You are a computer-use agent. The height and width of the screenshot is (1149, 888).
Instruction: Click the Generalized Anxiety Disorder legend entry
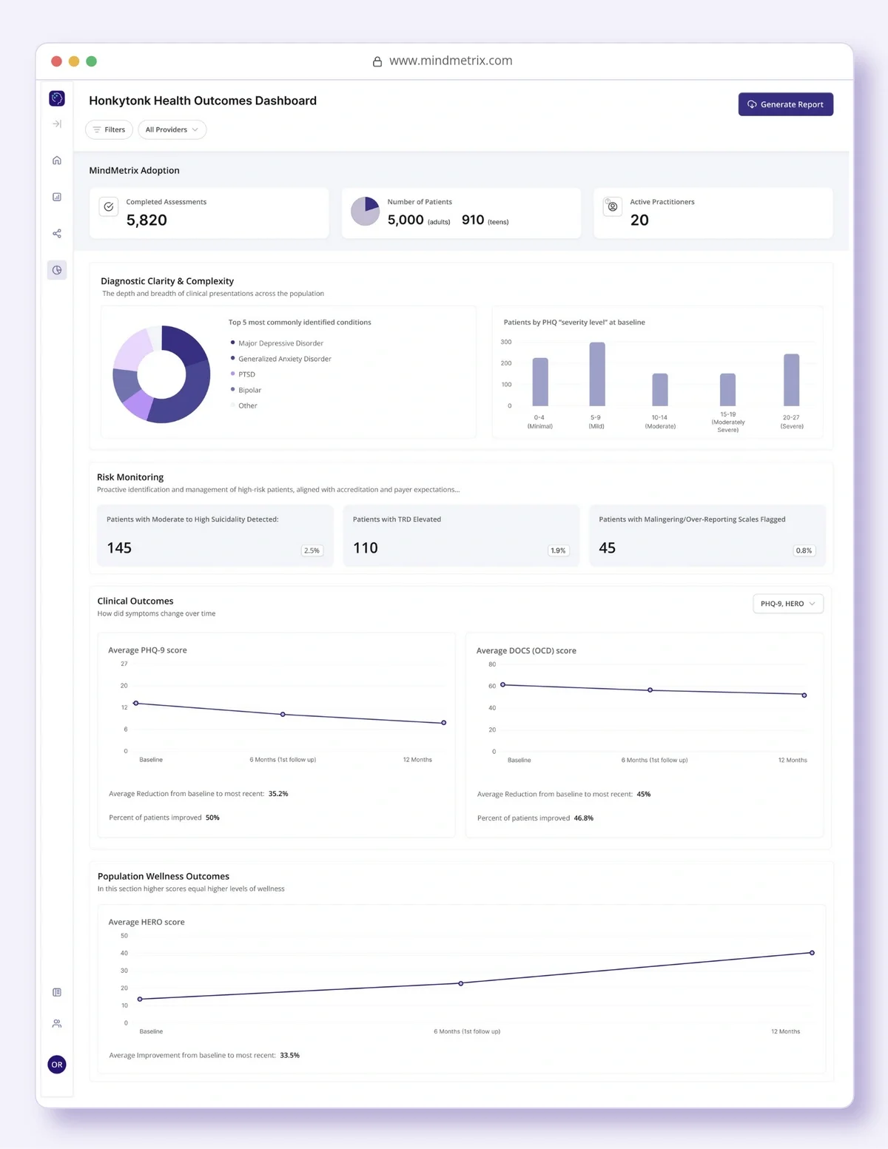[280, 359]
